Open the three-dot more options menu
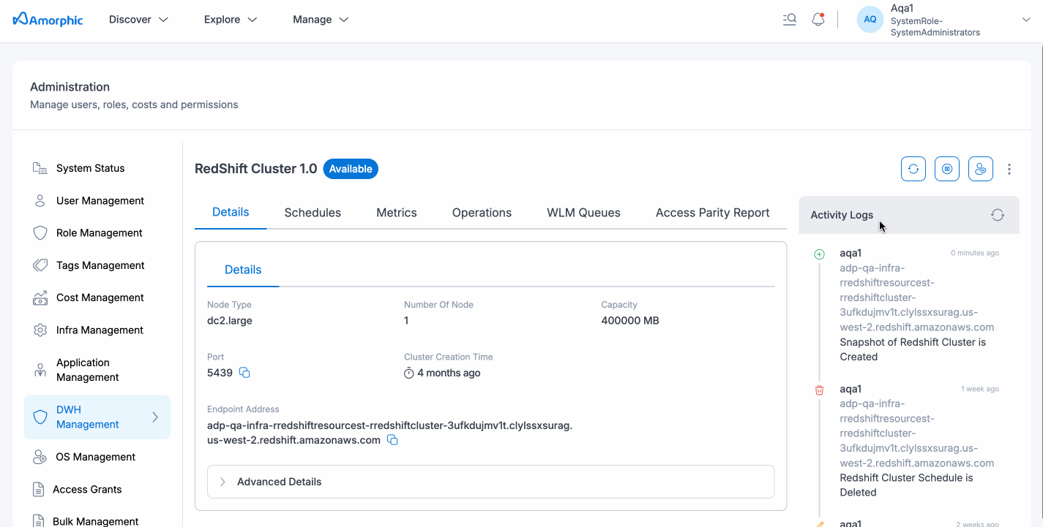 pos(1009,169)
